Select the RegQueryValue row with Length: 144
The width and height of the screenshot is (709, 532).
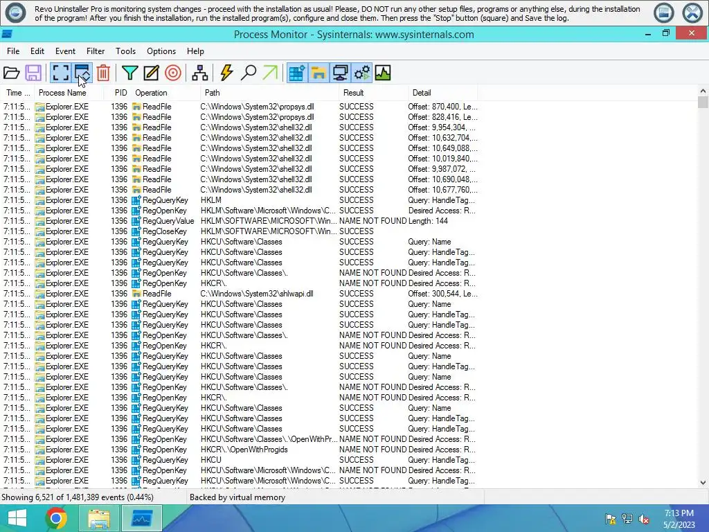pos(240,221)
